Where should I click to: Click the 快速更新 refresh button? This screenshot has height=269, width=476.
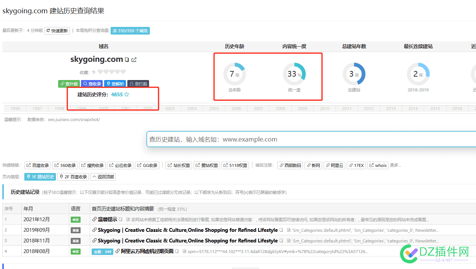point(57,31)
